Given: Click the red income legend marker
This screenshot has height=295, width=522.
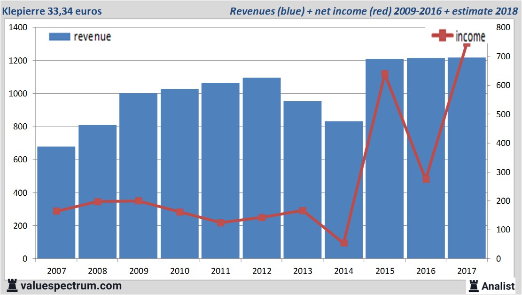Looking at the screenshot, I should (443, 36).
